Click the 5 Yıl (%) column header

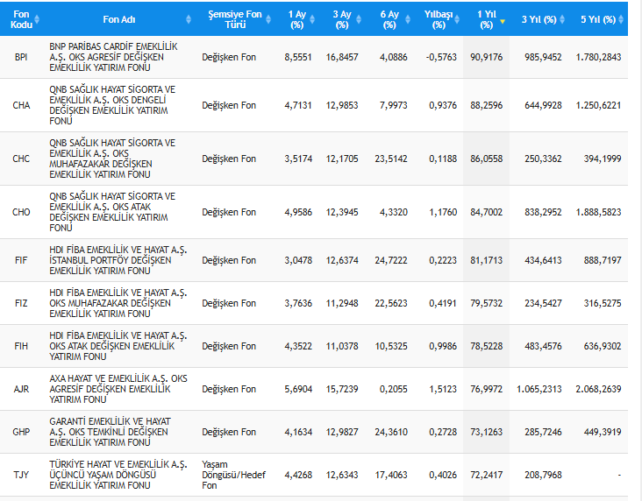600,19
